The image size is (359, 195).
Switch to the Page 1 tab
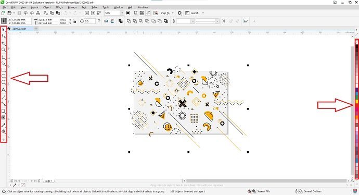[48, 181]
